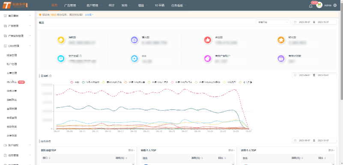The height and width of the screenshot is (165, 343).
Task: Toggle the teal legend series in chart
Action: click(x=90, y=82)
